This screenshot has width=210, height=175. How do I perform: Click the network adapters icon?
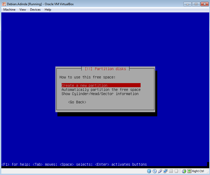click(x=166, y=171)
